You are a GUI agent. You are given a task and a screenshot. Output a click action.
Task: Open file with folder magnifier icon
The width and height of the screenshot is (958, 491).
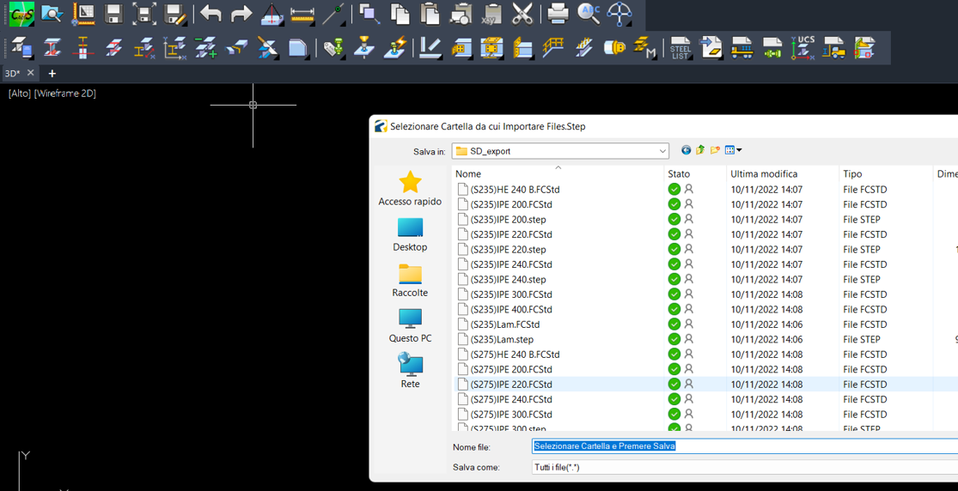(52, 14)
